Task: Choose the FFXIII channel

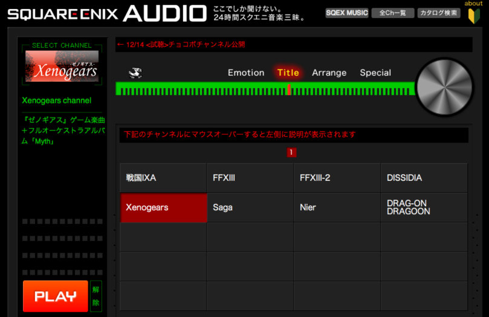Action: point(250,178)
